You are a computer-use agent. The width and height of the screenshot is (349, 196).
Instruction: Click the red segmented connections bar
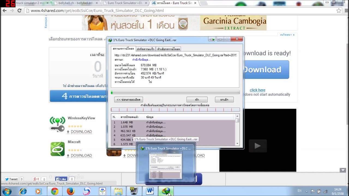175,110
